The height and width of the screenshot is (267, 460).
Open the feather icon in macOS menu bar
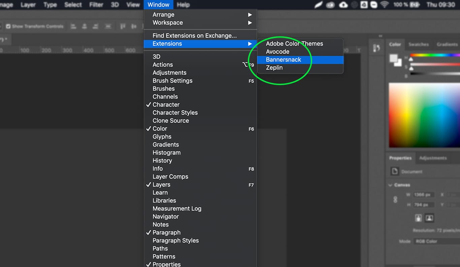[318, 5]
